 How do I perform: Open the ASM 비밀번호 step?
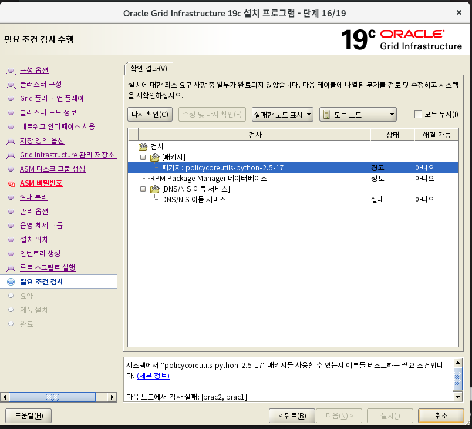(x=41, y=183)
